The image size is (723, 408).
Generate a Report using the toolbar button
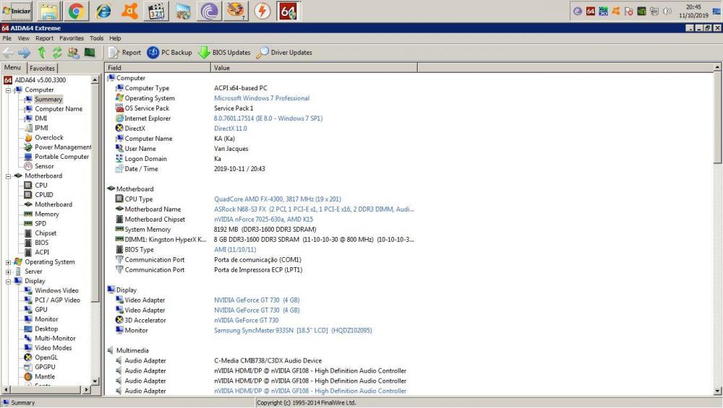pyautogui.click(x=124, y=53)
